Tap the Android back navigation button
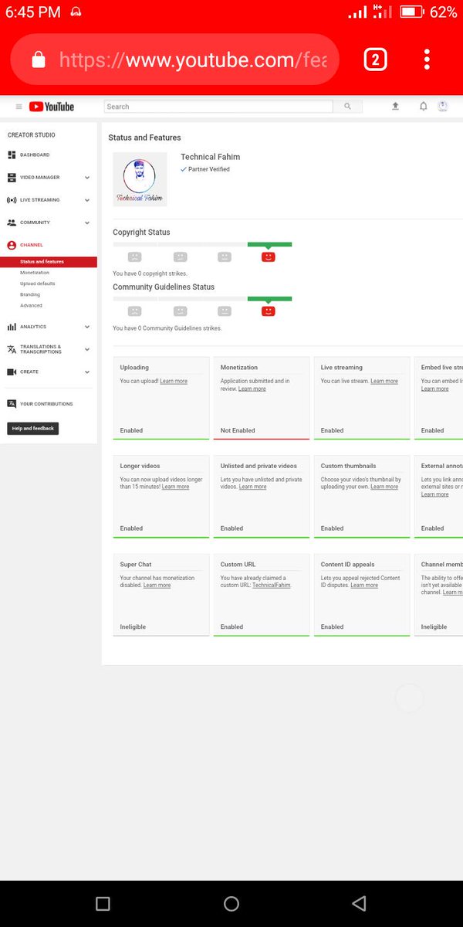This screenshot has width=463, height=927. (x=359, y=903)
